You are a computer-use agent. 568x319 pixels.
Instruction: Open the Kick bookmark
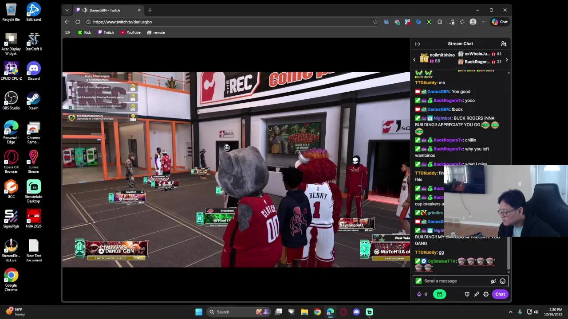coord(84,32)
